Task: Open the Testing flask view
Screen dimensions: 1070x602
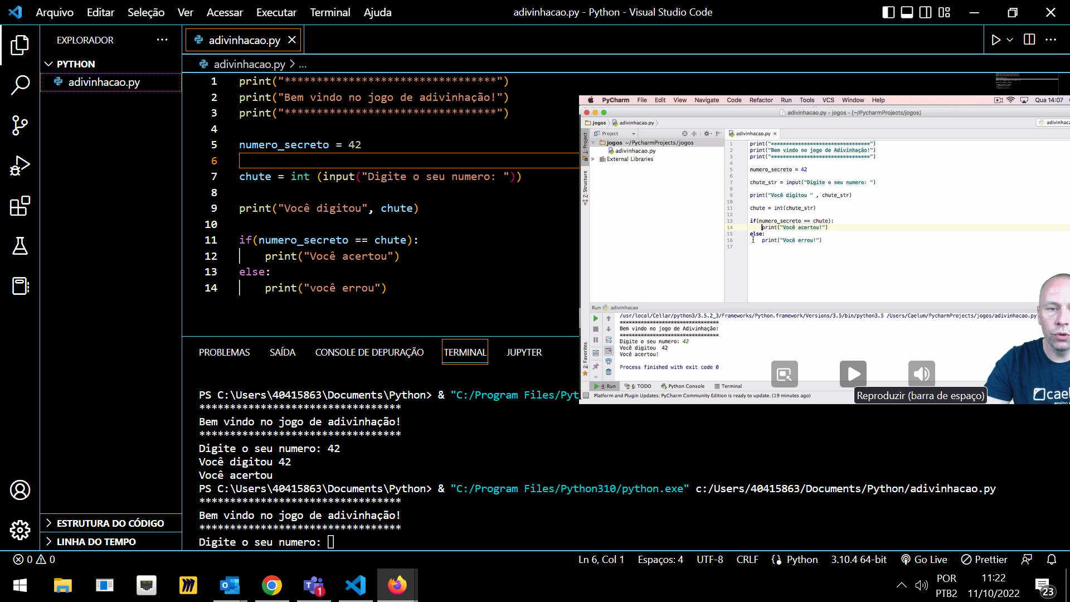Action: (20, 246)
